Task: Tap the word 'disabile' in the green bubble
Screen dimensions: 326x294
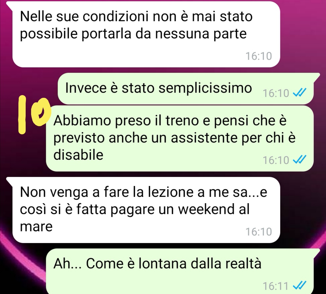Action: (x=78, y=155)
